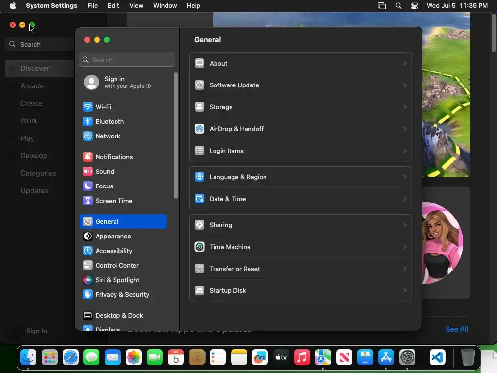Expand the Sharing row chevron
Viewport: 497px width, 373px height.
405,225
